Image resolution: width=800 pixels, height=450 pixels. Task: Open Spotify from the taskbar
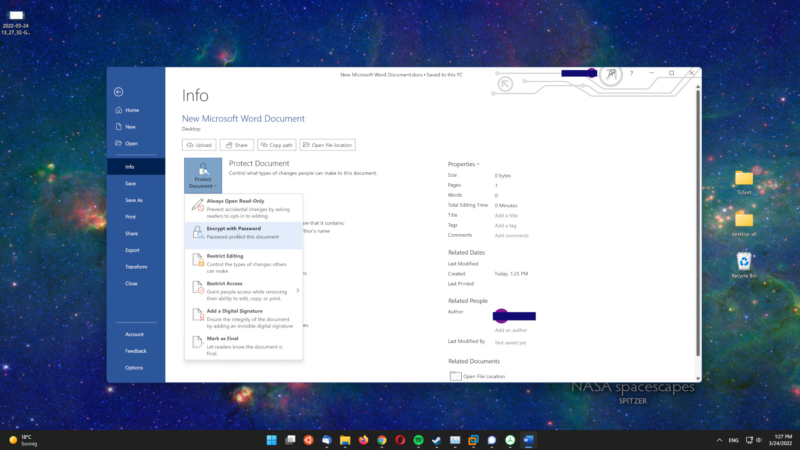coord(418,440)
